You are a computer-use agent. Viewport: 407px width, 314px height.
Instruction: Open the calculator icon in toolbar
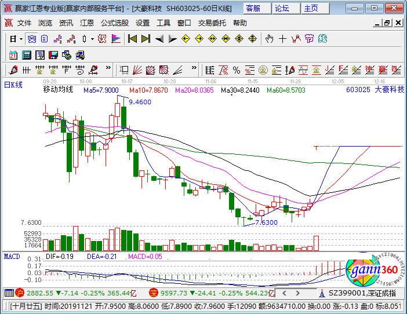click(27, 55)
